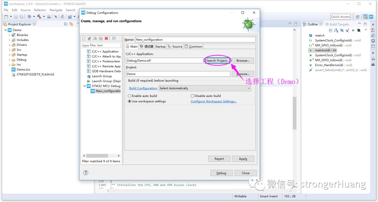Click the Apply button
This screenshot has width=378, height=202.
tap(243, 159)
